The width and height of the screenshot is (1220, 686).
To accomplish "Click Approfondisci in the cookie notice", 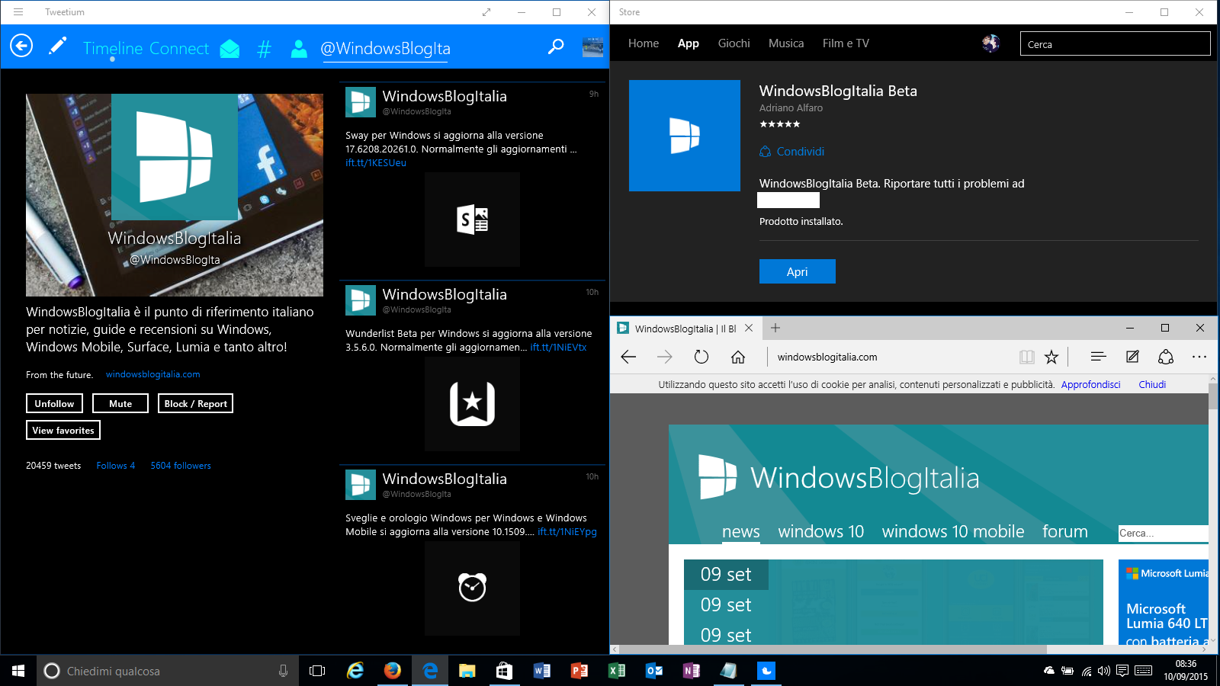I will point(1090,385).
